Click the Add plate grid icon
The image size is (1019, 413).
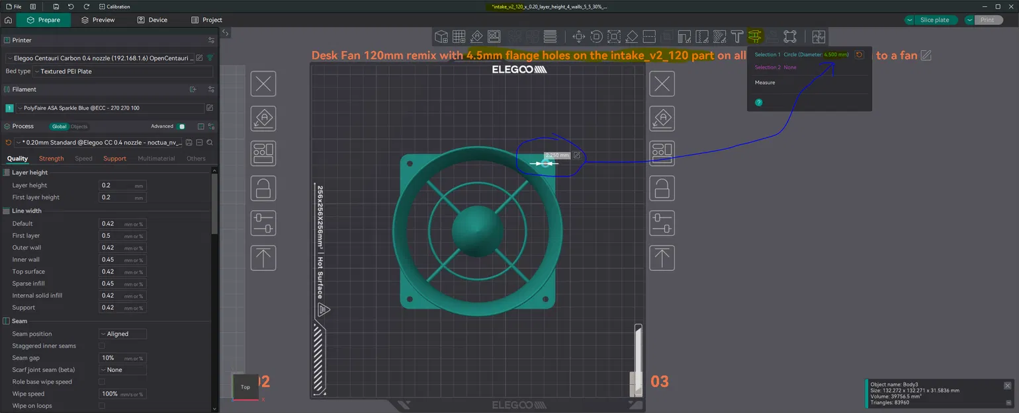pos(459,36)
